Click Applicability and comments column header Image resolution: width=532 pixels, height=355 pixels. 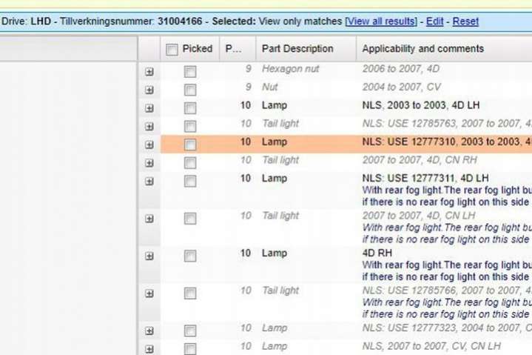(422, 49)
